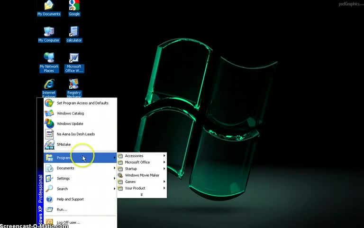This screenshot has width=364, height=228.
Task: Choose Windows Catalog from Start menu
Action: [80, 114]
